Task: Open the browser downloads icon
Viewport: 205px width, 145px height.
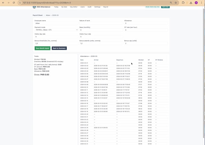Action: [x=191, y=3]
